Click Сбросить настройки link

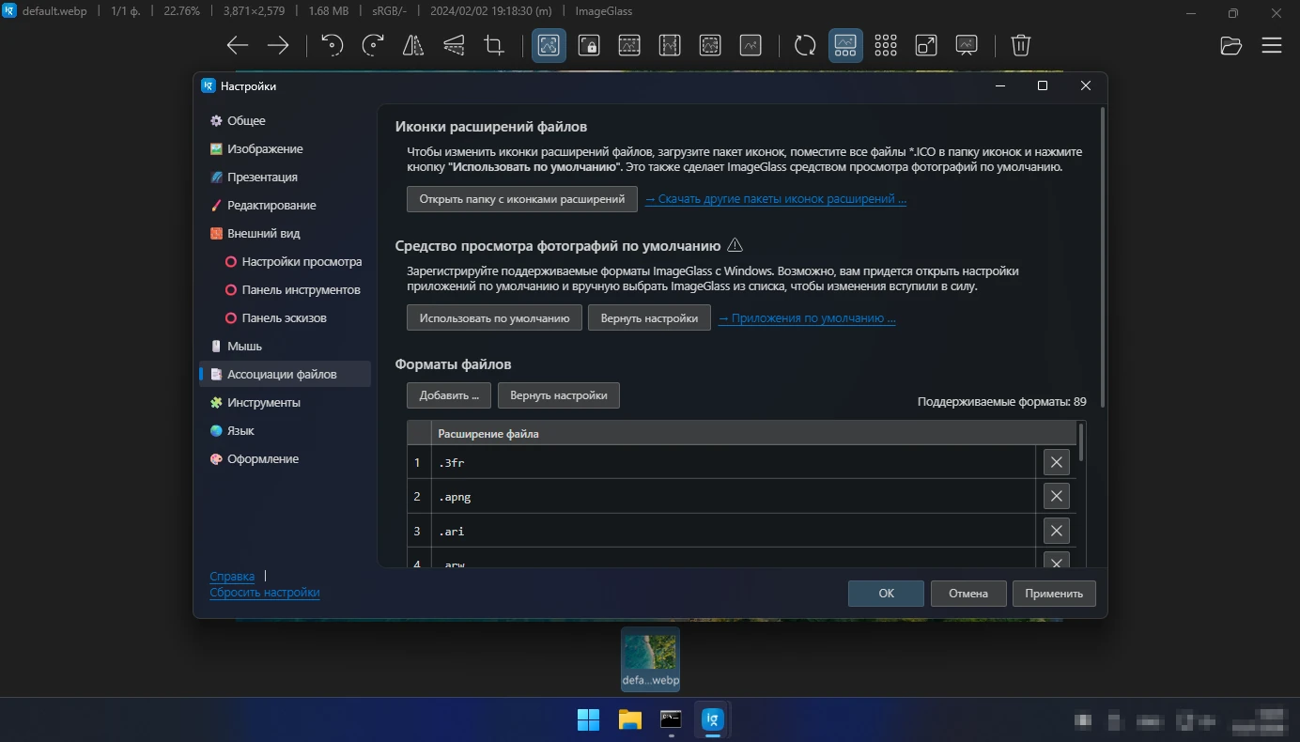[265, 593]
